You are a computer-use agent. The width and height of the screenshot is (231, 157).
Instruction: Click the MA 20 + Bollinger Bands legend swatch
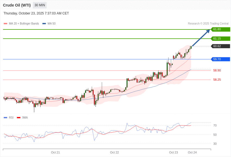[5, 24]
